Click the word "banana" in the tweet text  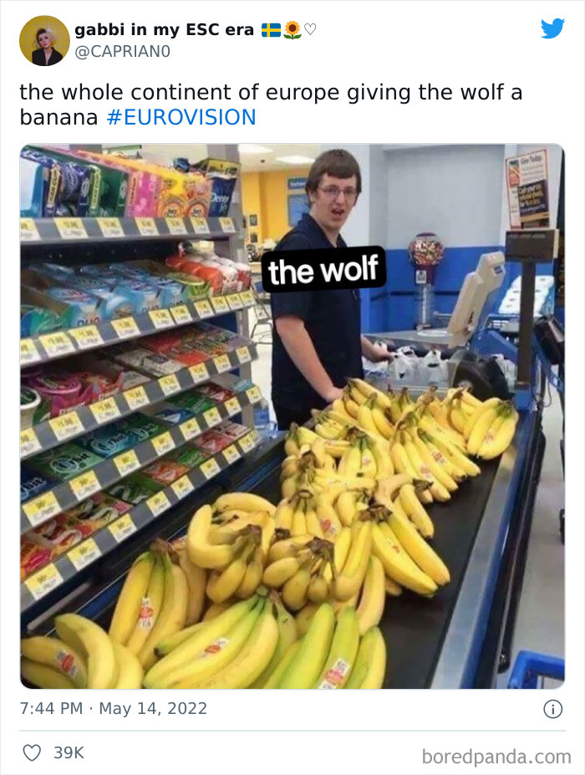pos(58,118)
